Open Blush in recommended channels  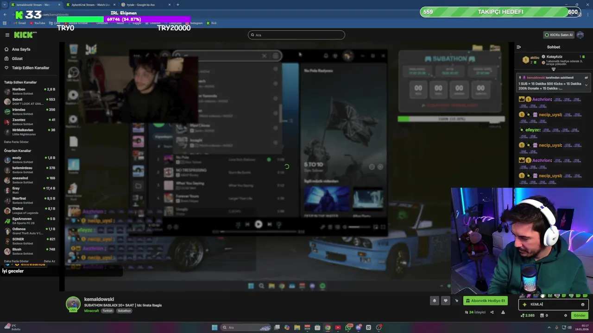(29, 251)
